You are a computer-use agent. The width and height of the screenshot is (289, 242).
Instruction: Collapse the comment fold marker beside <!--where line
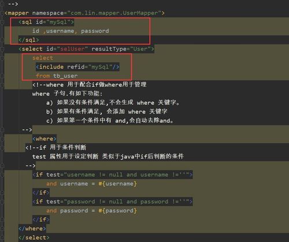[x=2, y=85]
